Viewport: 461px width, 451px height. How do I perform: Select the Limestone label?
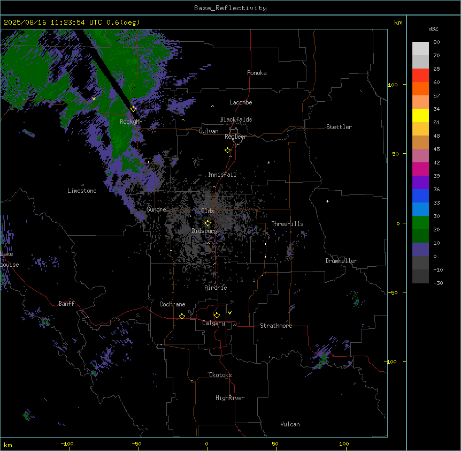coord(82,191)
